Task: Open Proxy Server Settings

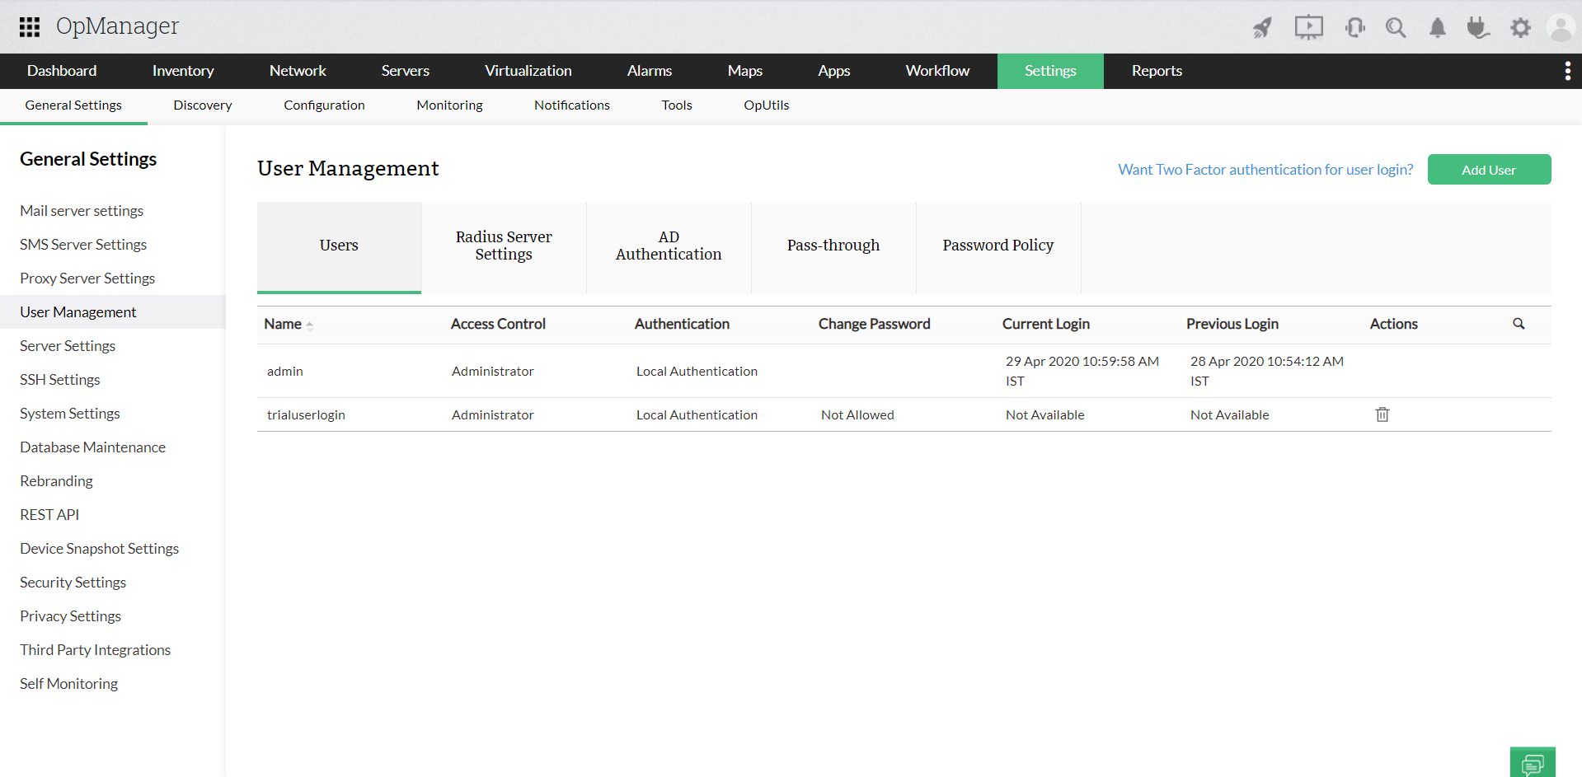Action: 87,279
